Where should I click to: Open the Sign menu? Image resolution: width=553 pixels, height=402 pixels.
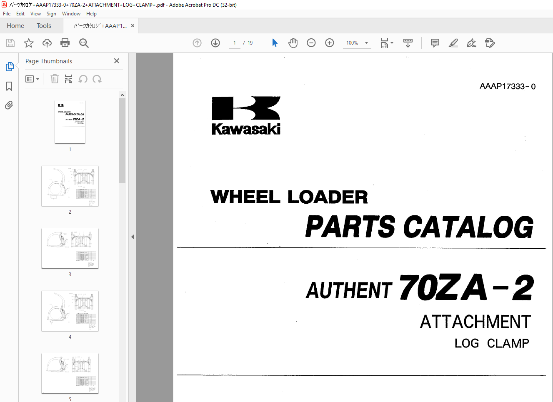coord(51,14)
